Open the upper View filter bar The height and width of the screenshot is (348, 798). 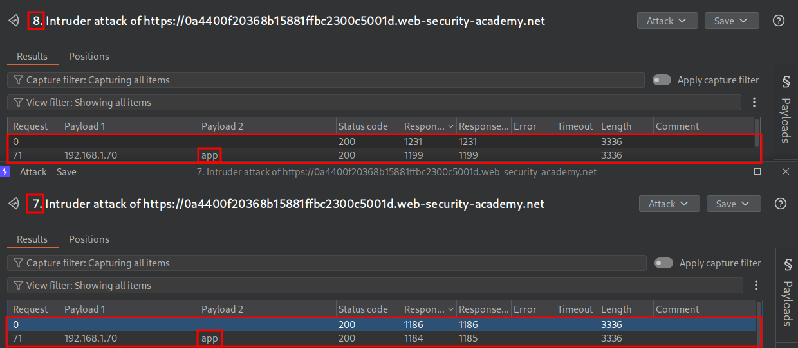click(x=373, y=103)
